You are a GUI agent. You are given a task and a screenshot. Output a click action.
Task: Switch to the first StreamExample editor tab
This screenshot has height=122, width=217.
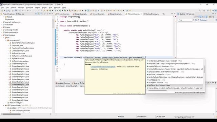point(62,14)
